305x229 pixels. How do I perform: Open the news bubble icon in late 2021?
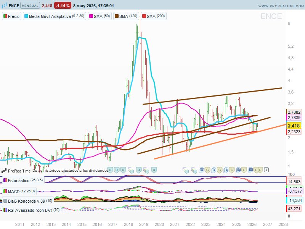coord(186,170)
